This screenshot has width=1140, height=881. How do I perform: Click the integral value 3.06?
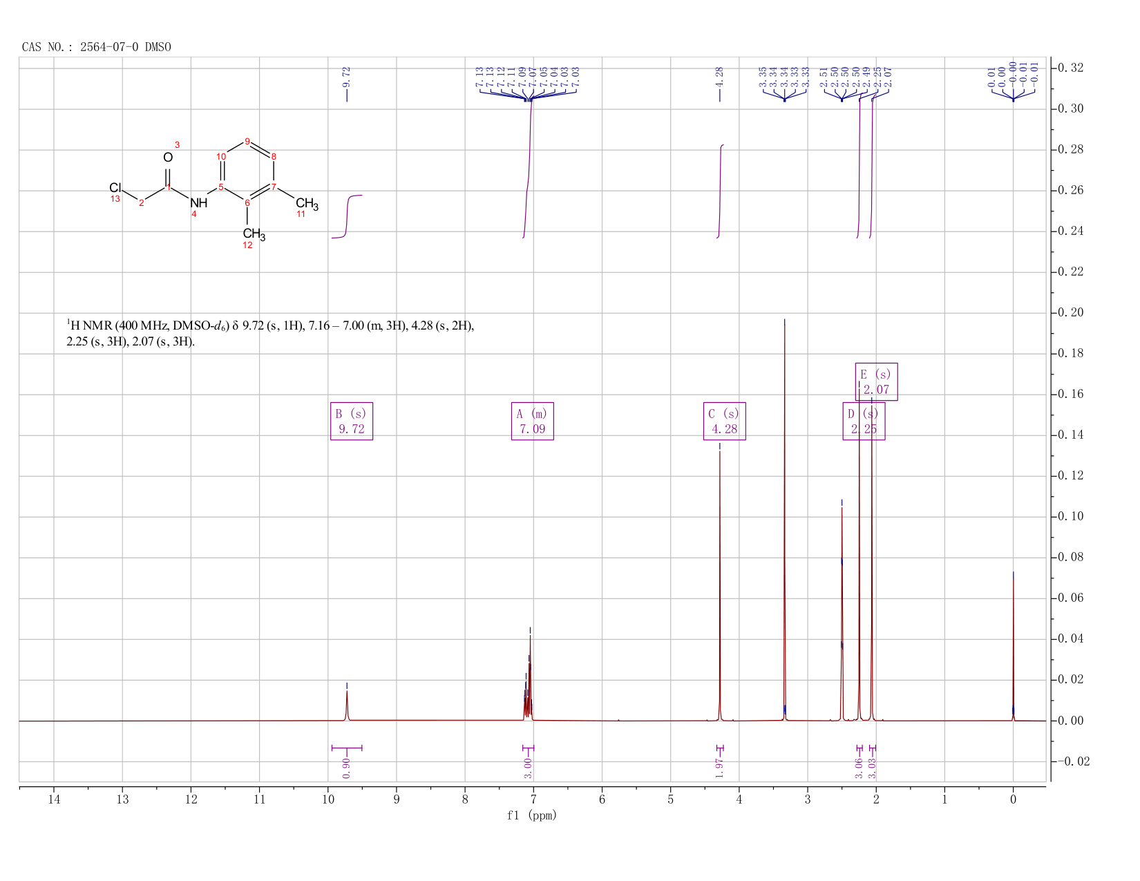(859, 768)
